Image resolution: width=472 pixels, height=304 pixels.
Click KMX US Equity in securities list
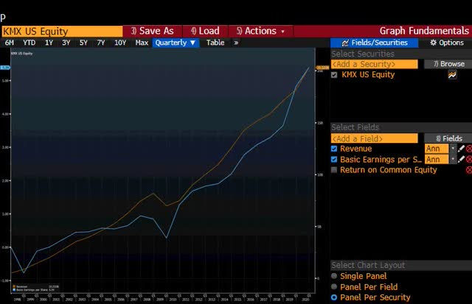[368, 75]
